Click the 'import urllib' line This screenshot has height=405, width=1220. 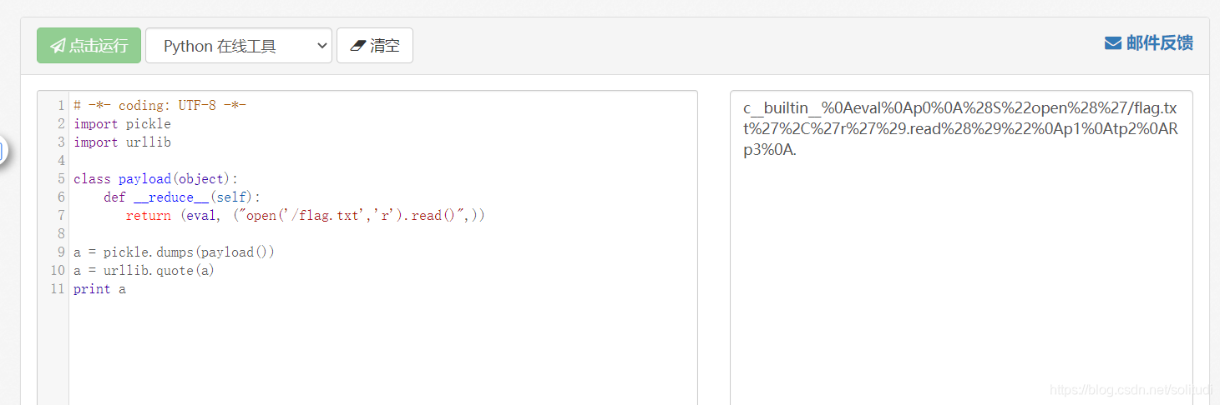[x=122, y=142]
